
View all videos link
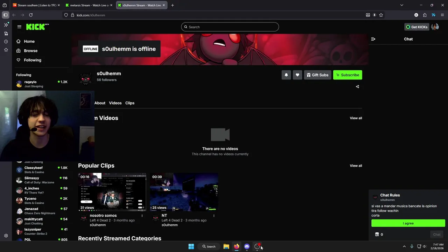(x=356, y=118)
